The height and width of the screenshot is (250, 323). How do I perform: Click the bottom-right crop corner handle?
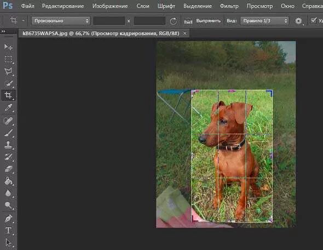click(x=270, y=220)
